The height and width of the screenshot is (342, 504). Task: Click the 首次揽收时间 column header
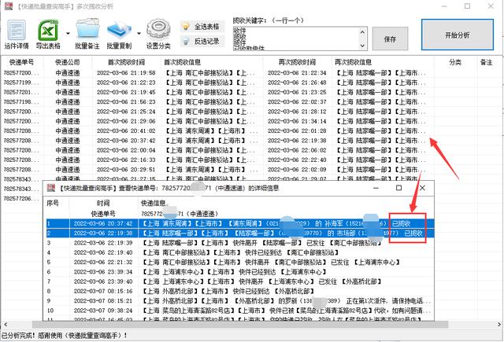126,62
